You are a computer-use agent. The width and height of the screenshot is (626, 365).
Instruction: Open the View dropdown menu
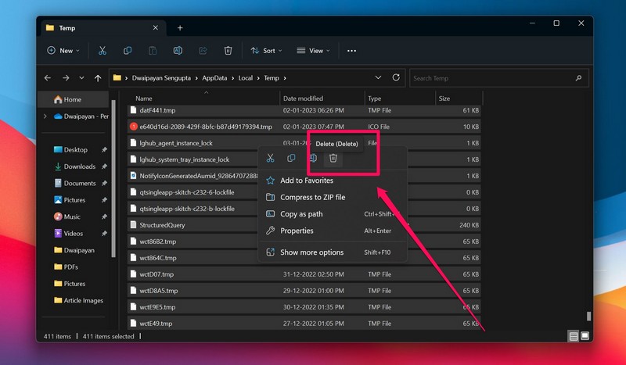314,51
